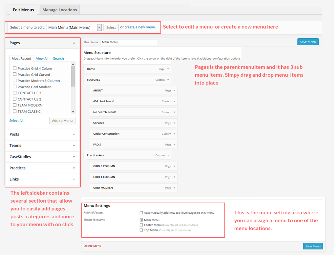Toggle the Footer Menu theme location
The height and width of the screenshot is (255, 334).
141,225
